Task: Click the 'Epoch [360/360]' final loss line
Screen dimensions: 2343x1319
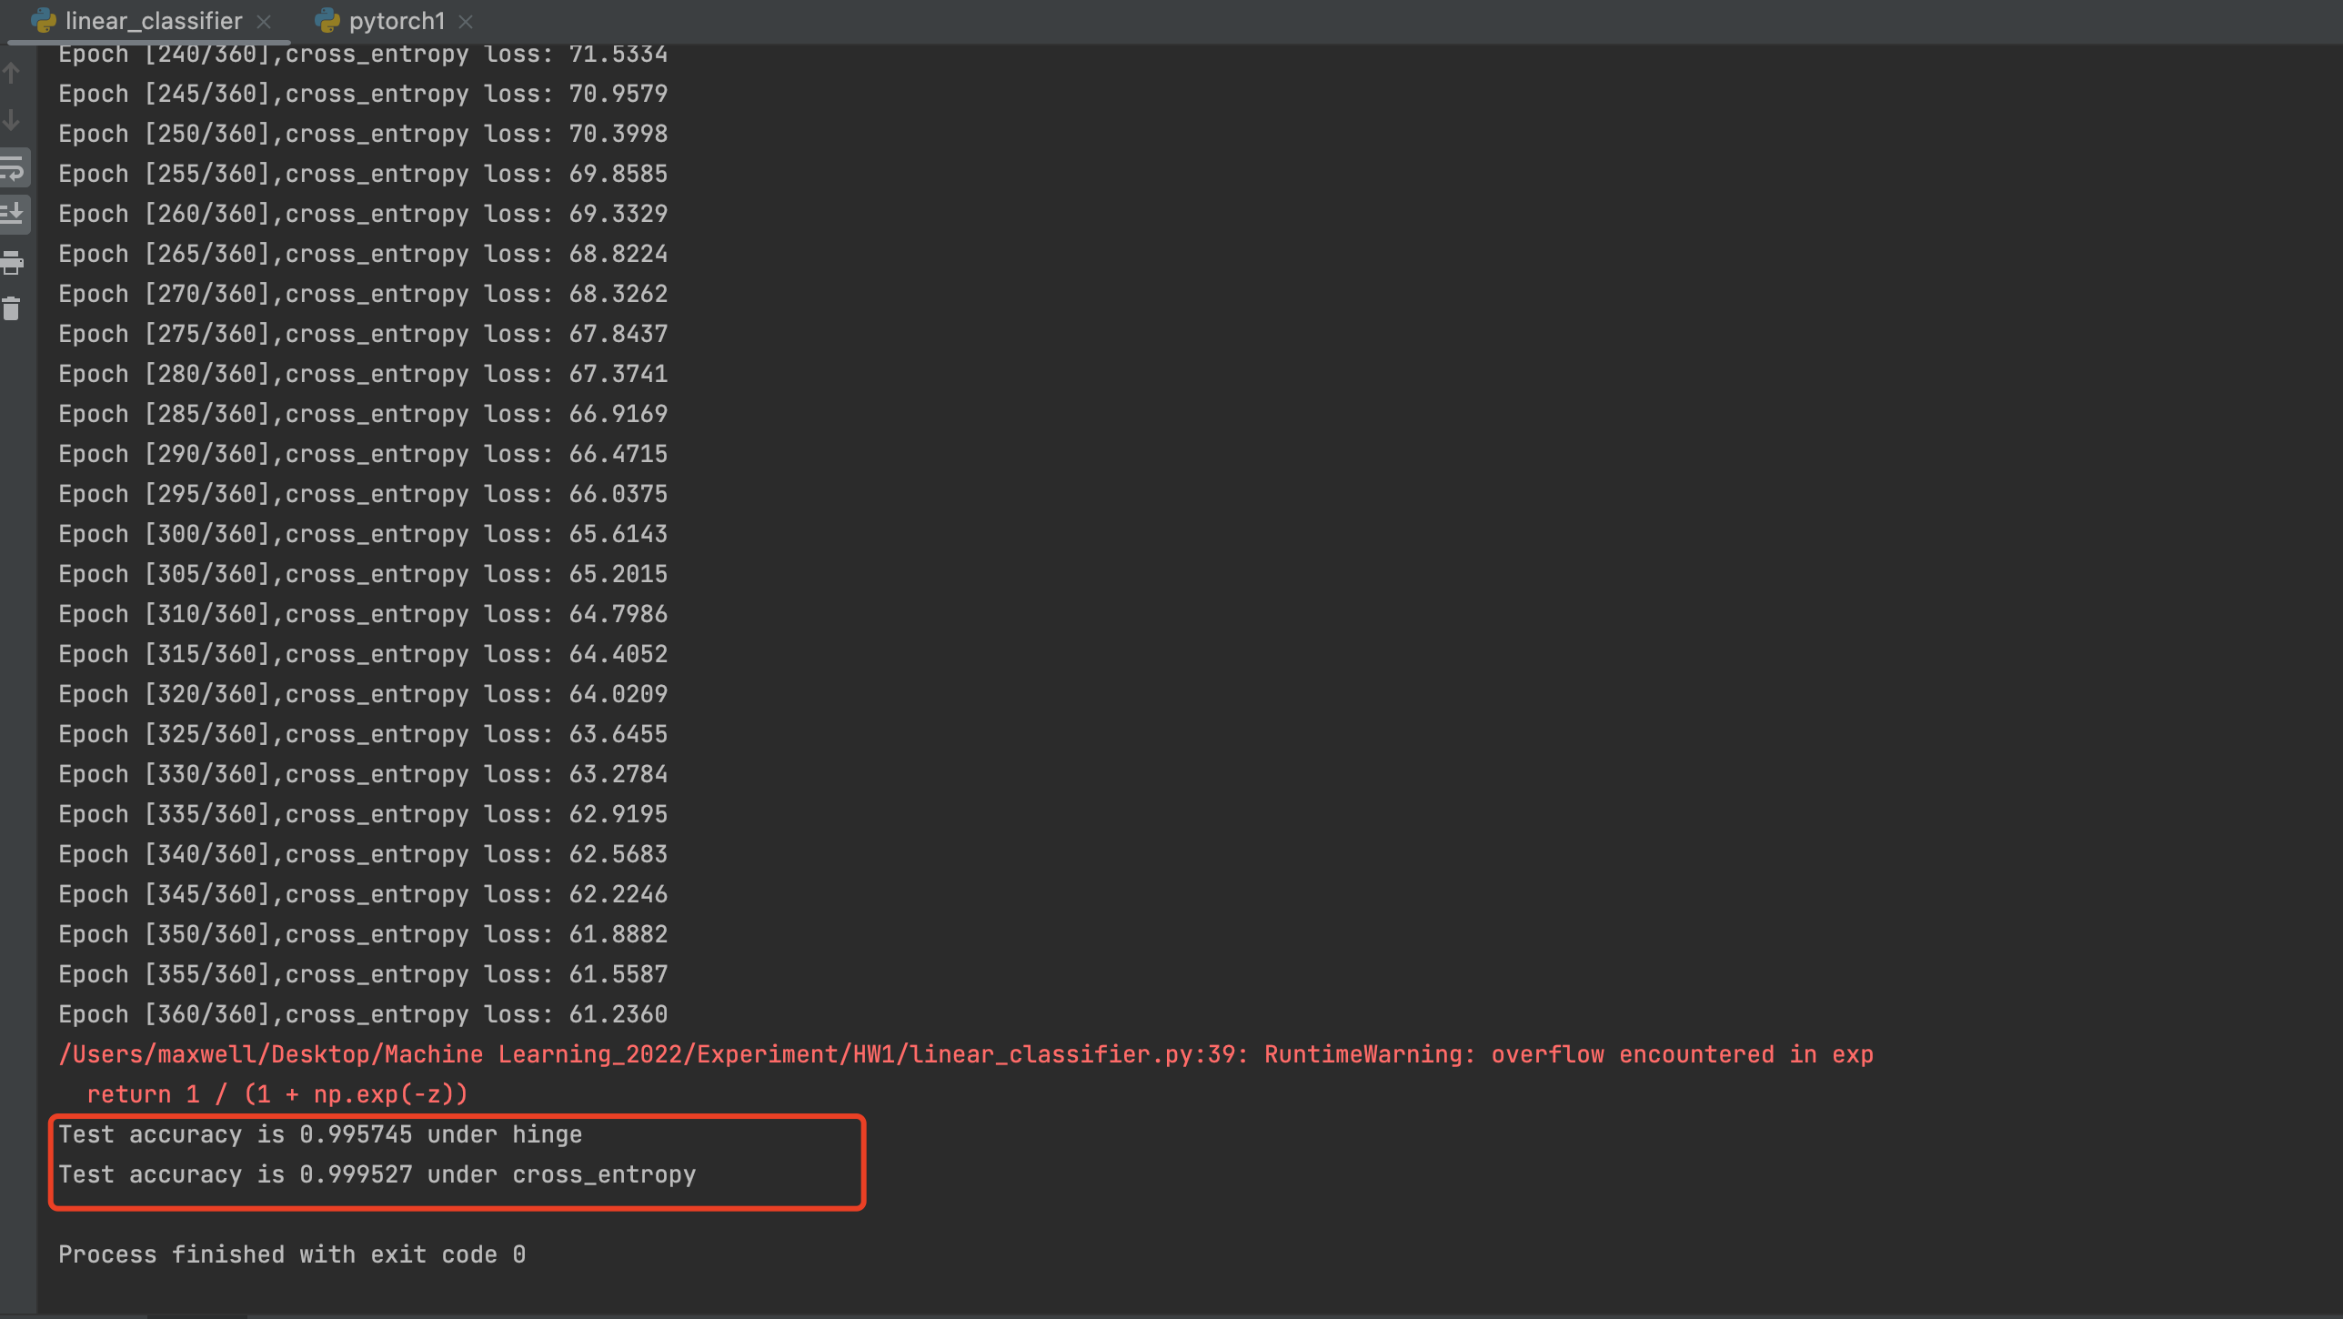Action: (x=363, y=1014)
